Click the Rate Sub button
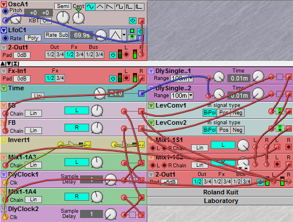This screenshot has width=293, height=222. pyautogui.click(x=56, y=35)
